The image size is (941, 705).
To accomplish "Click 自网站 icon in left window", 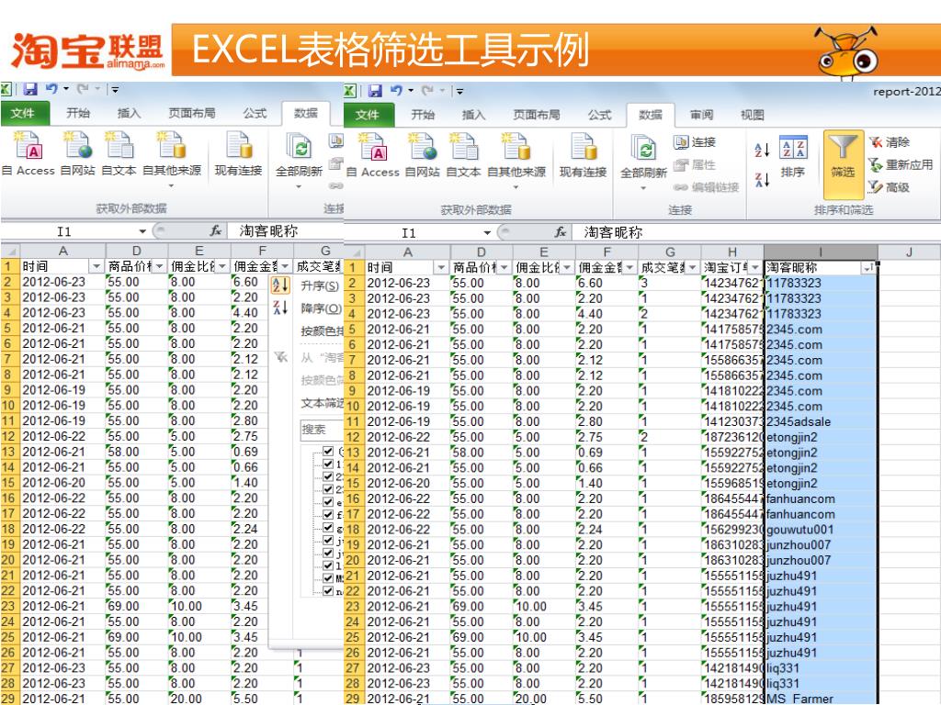I will point(77,153).
